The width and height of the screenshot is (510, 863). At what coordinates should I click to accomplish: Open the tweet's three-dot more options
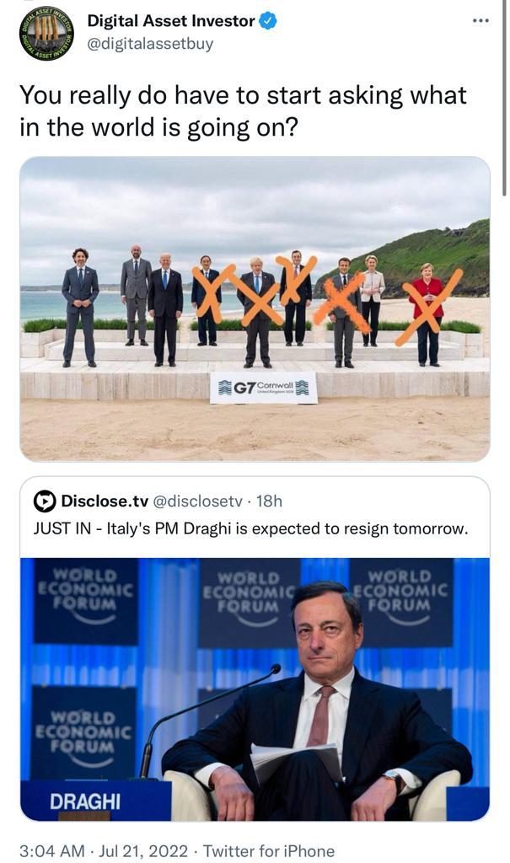pos(480,20)
